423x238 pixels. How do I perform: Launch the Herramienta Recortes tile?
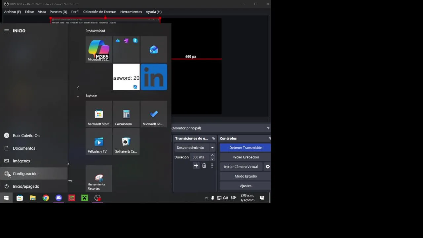(98, 178)
